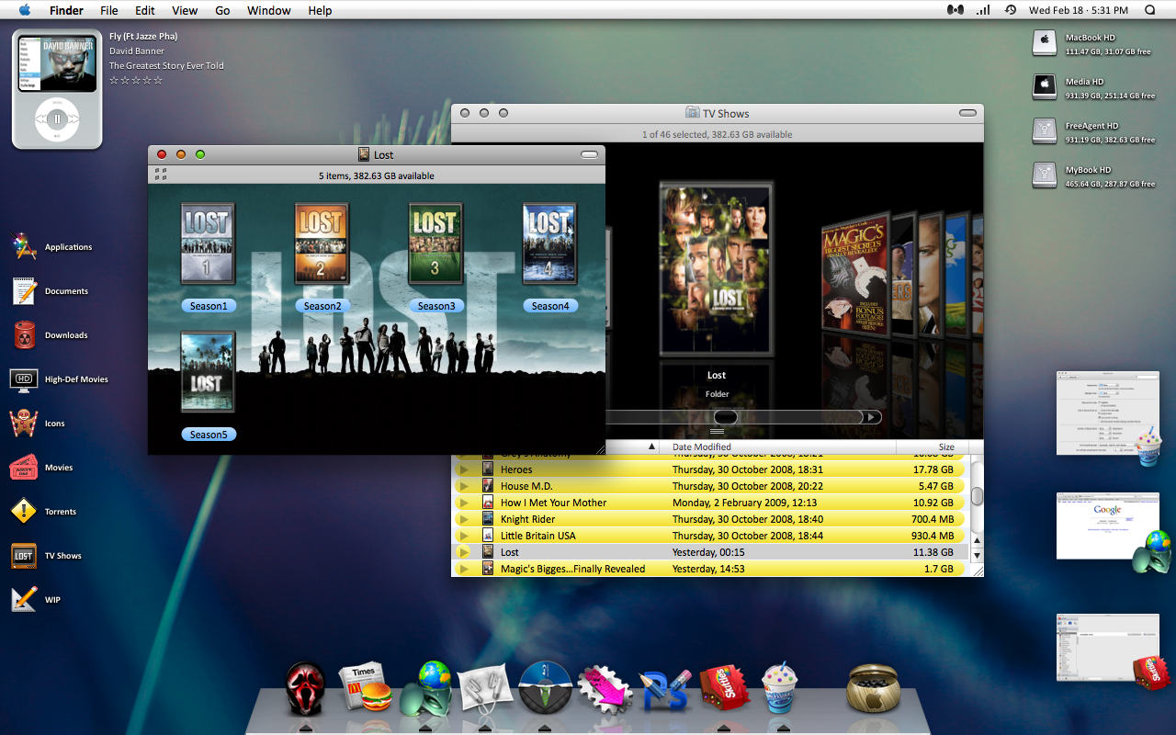Expand the Heroes folder disclosure triangle
1176x735 pixels.
(464, 469)
